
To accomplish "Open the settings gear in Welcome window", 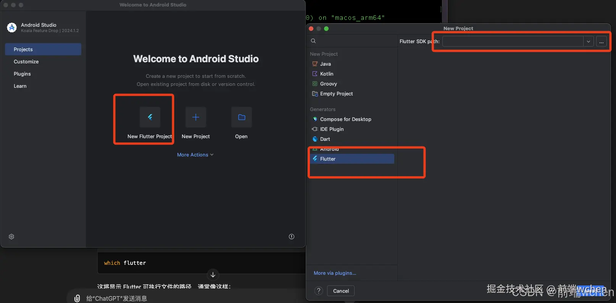I will pyautogui.click(x=11, y=237).
